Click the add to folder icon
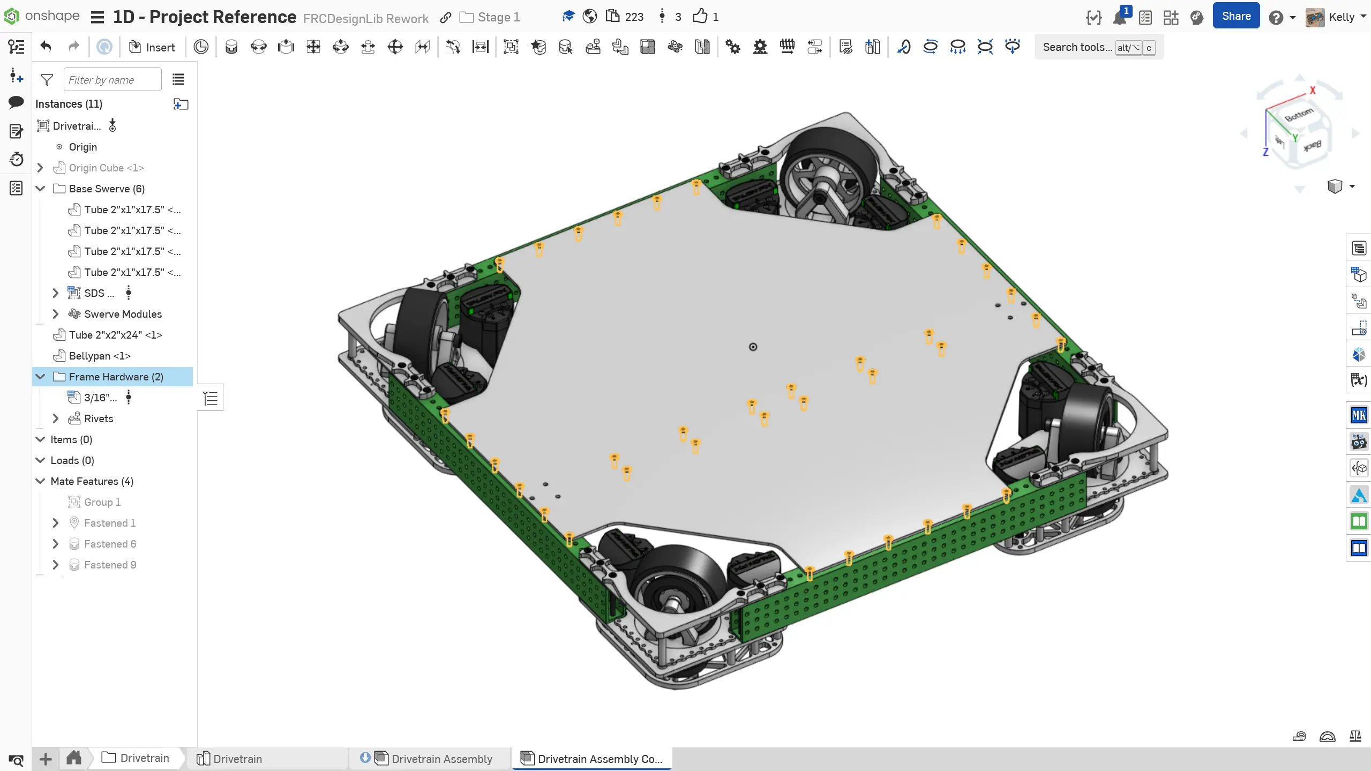1371x771 pixels. (181, 104)
